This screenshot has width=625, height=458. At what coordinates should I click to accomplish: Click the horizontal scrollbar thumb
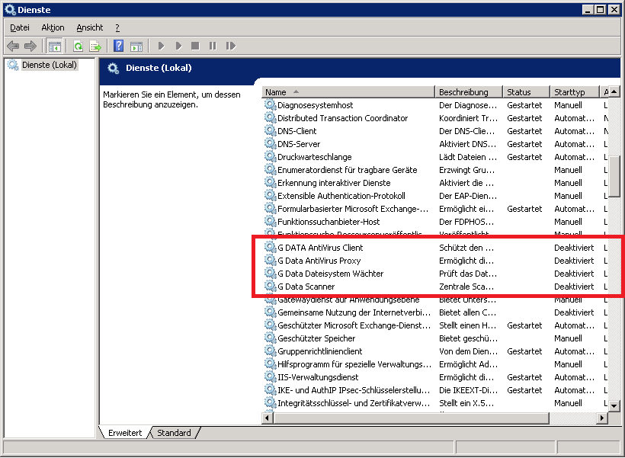pyautogui.click(x=412, y=418)
